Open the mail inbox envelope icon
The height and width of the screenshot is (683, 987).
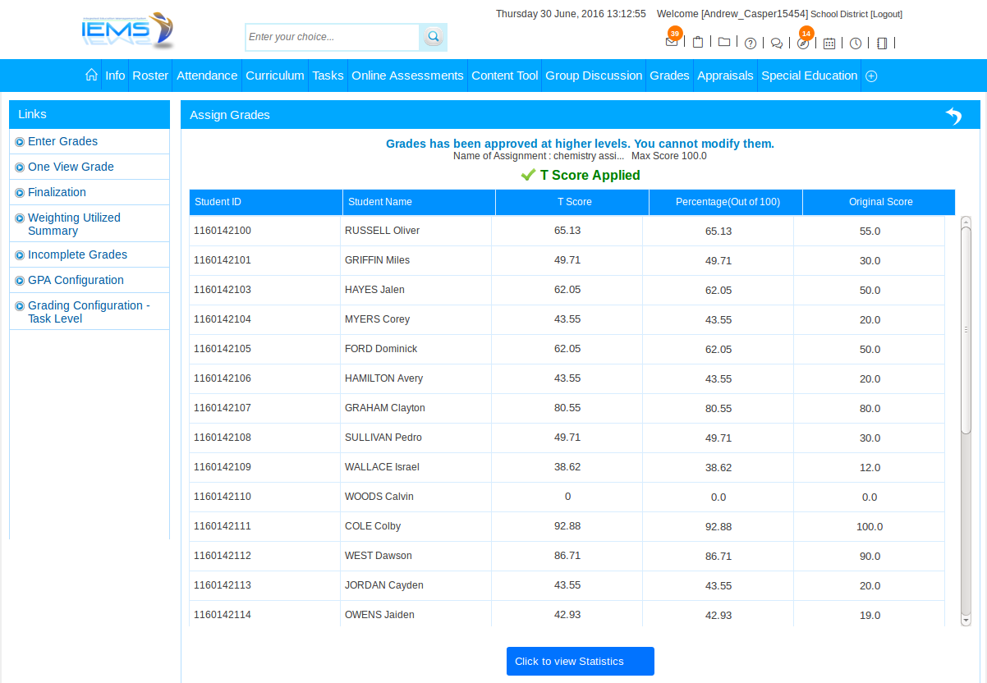672,43
